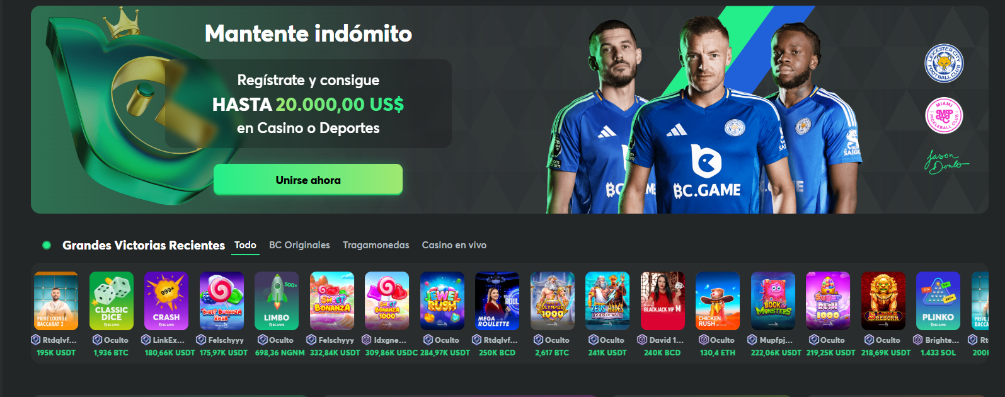Switch to the Tragamonedas tab
The image size is (1005, 397).
376,245
